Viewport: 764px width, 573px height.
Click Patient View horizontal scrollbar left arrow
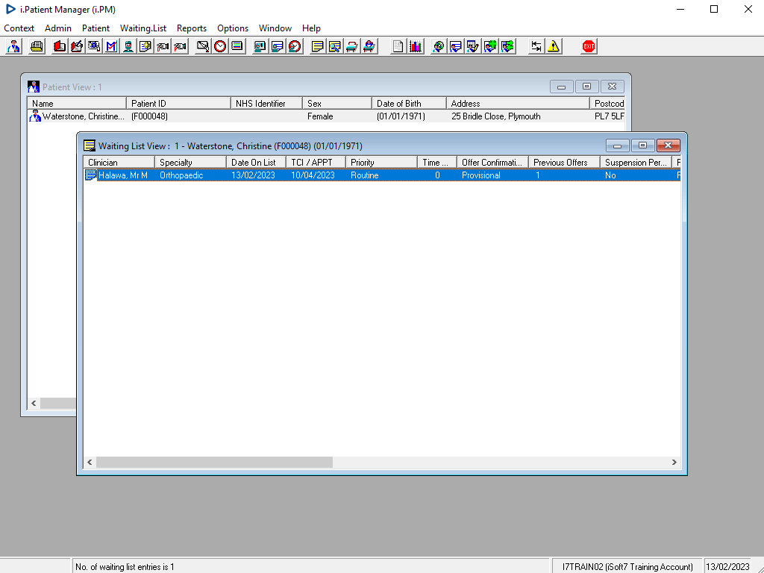click(x=34, y=403)
